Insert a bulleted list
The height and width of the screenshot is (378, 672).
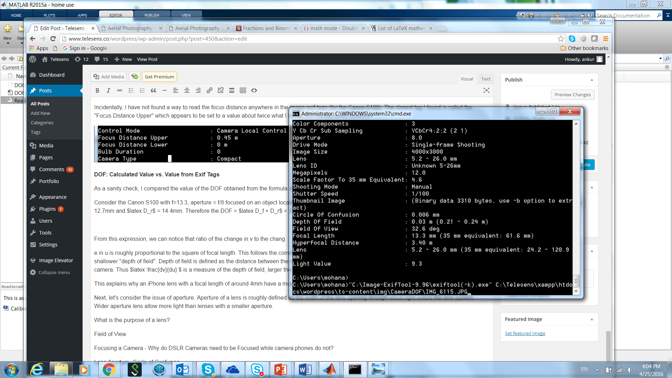click(x=131, y=91)
